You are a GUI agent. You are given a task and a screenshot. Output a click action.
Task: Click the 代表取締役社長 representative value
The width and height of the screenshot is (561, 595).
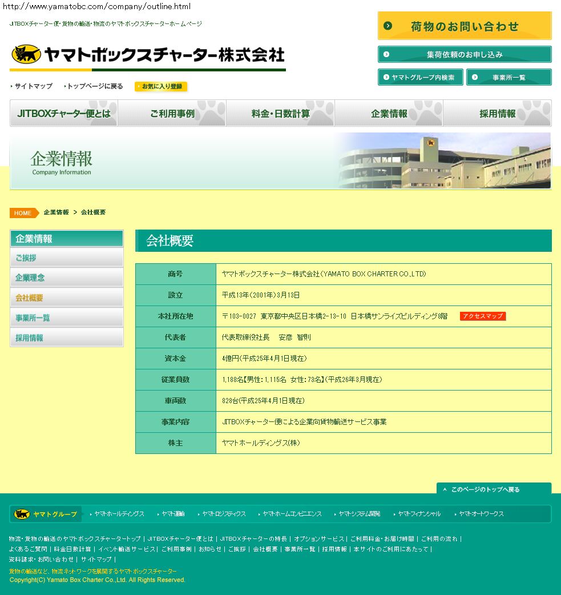(266, 337)
